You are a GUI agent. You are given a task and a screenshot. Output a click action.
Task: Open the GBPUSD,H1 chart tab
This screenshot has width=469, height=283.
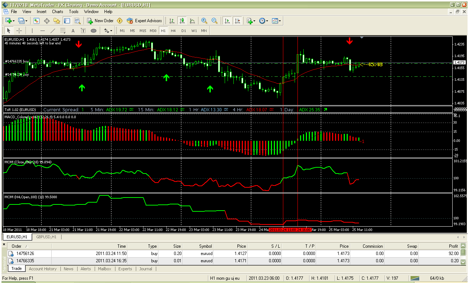coord(46,237)
